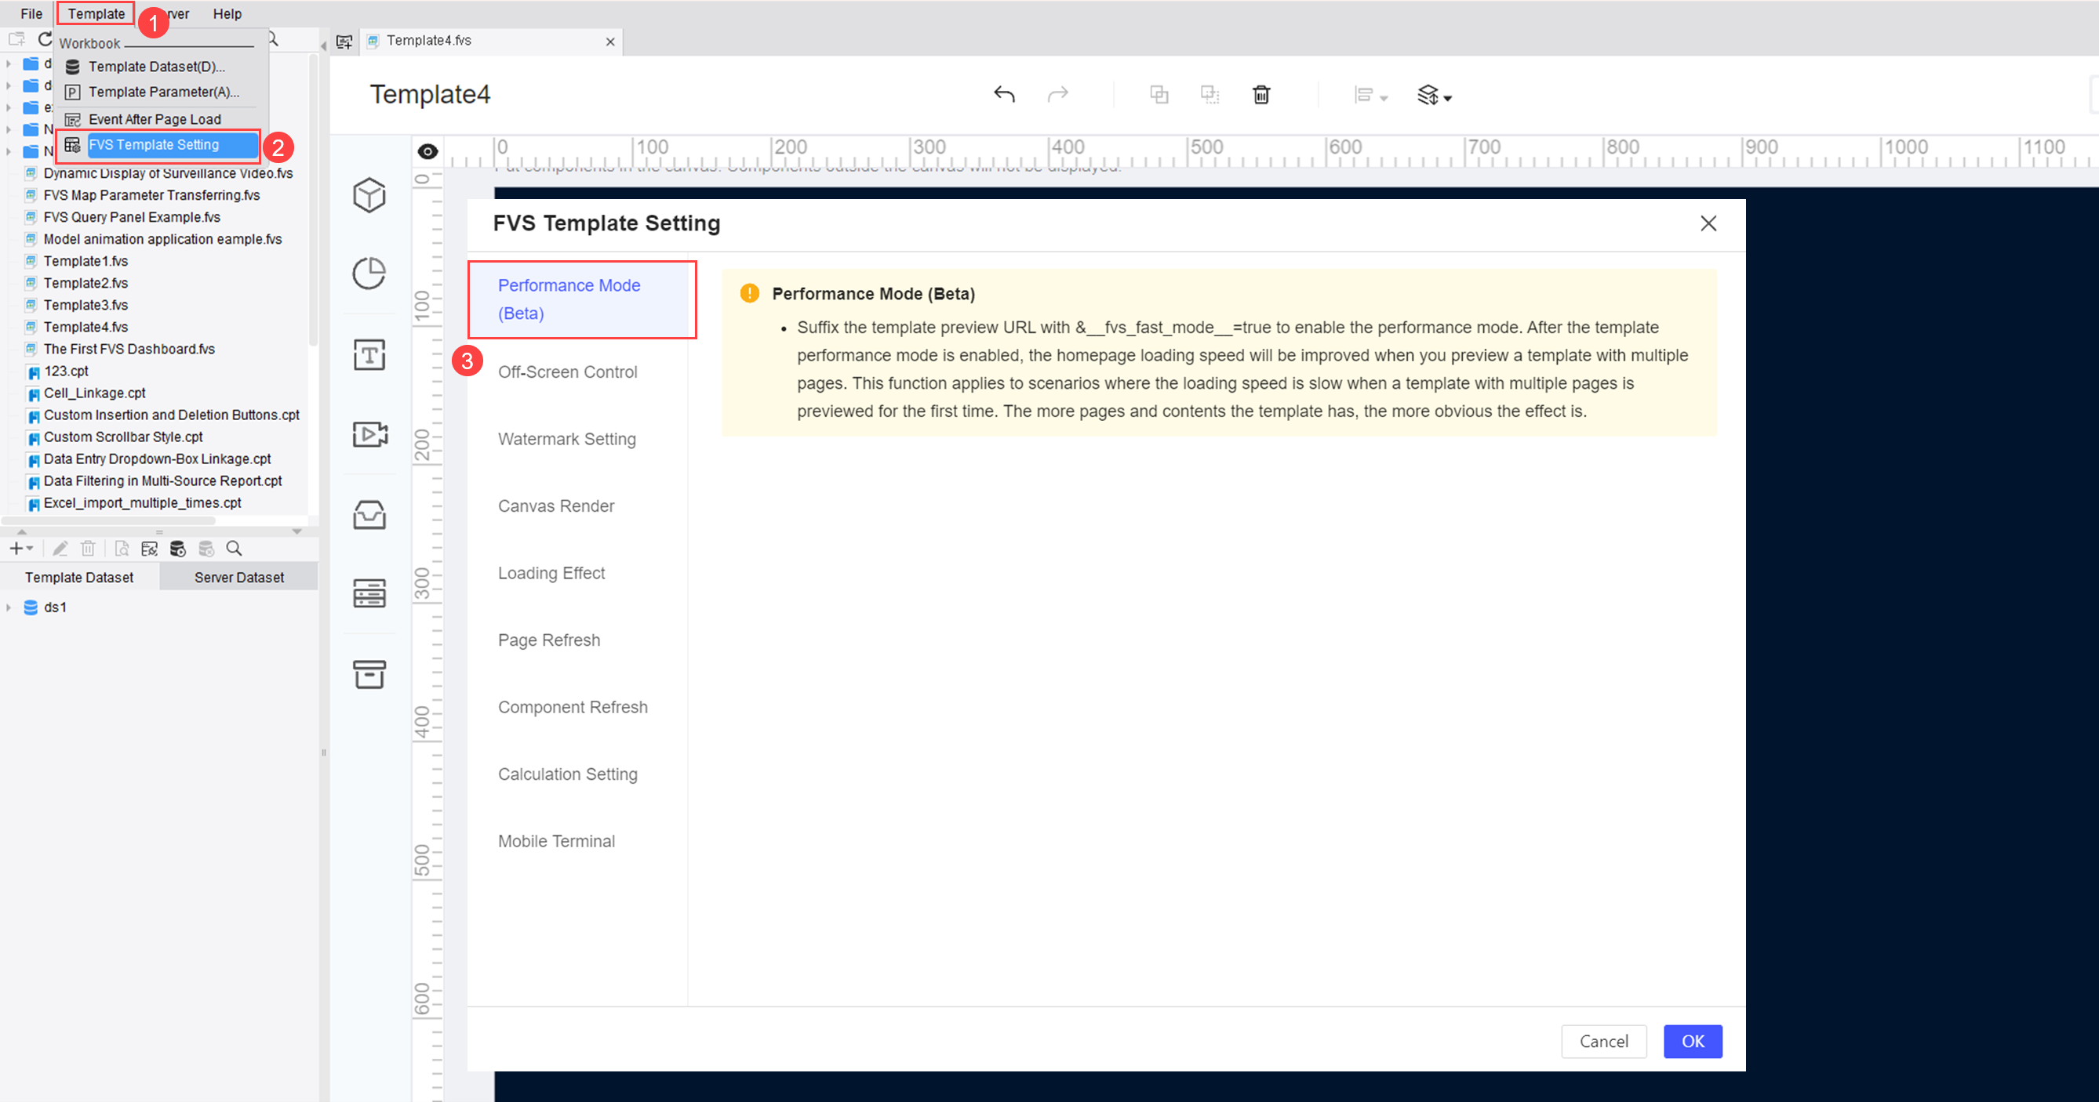Image resolution: width=2099 pixels, height=1102 pixels.
Task: Click the preview dataset icon
Action: pos(122,549)
